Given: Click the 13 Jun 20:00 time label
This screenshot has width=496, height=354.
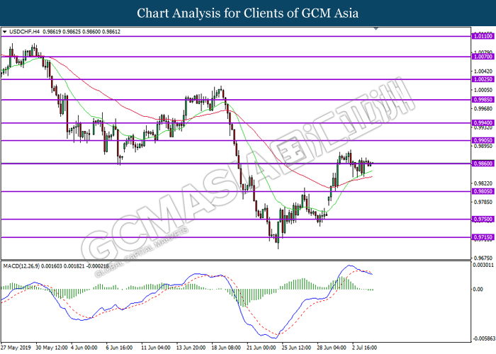Looking at the screenshot, I should click(192, 348).
